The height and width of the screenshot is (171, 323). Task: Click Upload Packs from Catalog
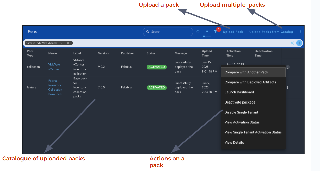pyautogui.click(x=271, y=32)
